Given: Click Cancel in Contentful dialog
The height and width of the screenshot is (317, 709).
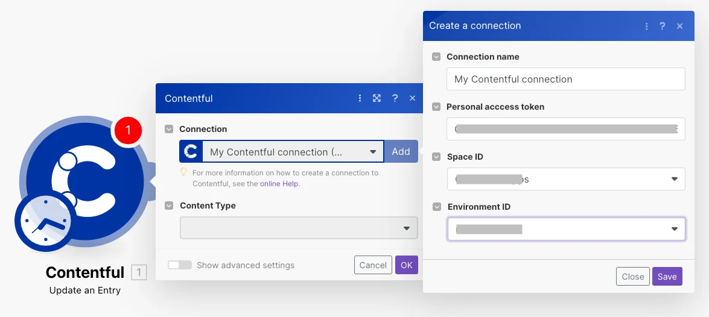Looking at the screenshot, I should tap(373, 265).
